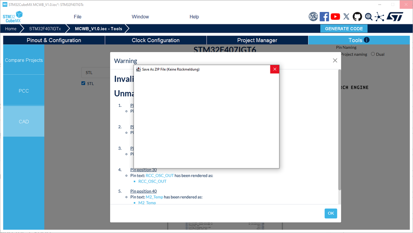Click the MCWB_V1.0.ioc - Tools breadcrumb
The image size is (413, 233).
click(98, 29)
